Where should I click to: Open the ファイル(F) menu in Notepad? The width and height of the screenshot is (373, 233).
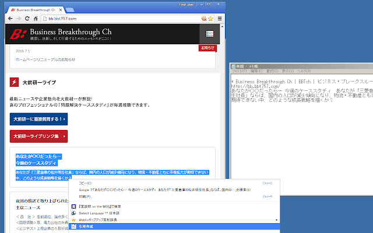240,71
